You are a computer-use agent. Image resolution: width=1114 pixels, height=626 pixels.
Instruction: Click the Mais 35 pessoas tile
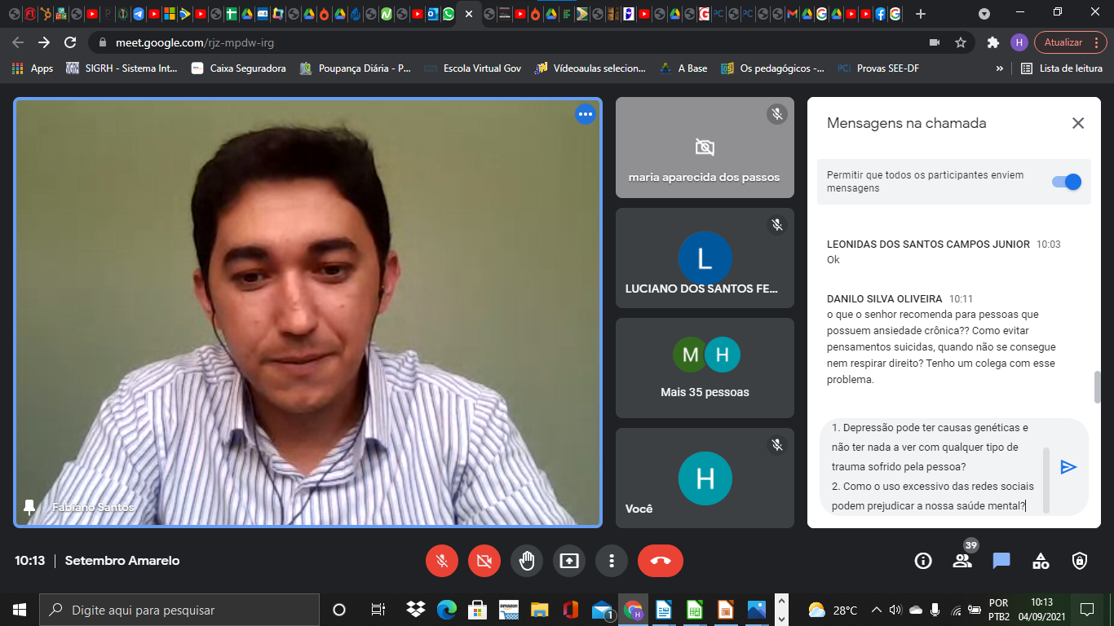705,368
